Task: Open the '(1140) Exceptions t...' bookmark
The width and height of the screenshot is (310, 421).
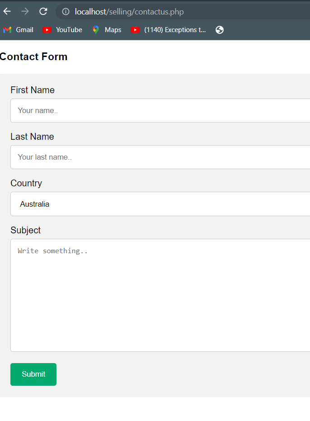Action: [168, 30]
